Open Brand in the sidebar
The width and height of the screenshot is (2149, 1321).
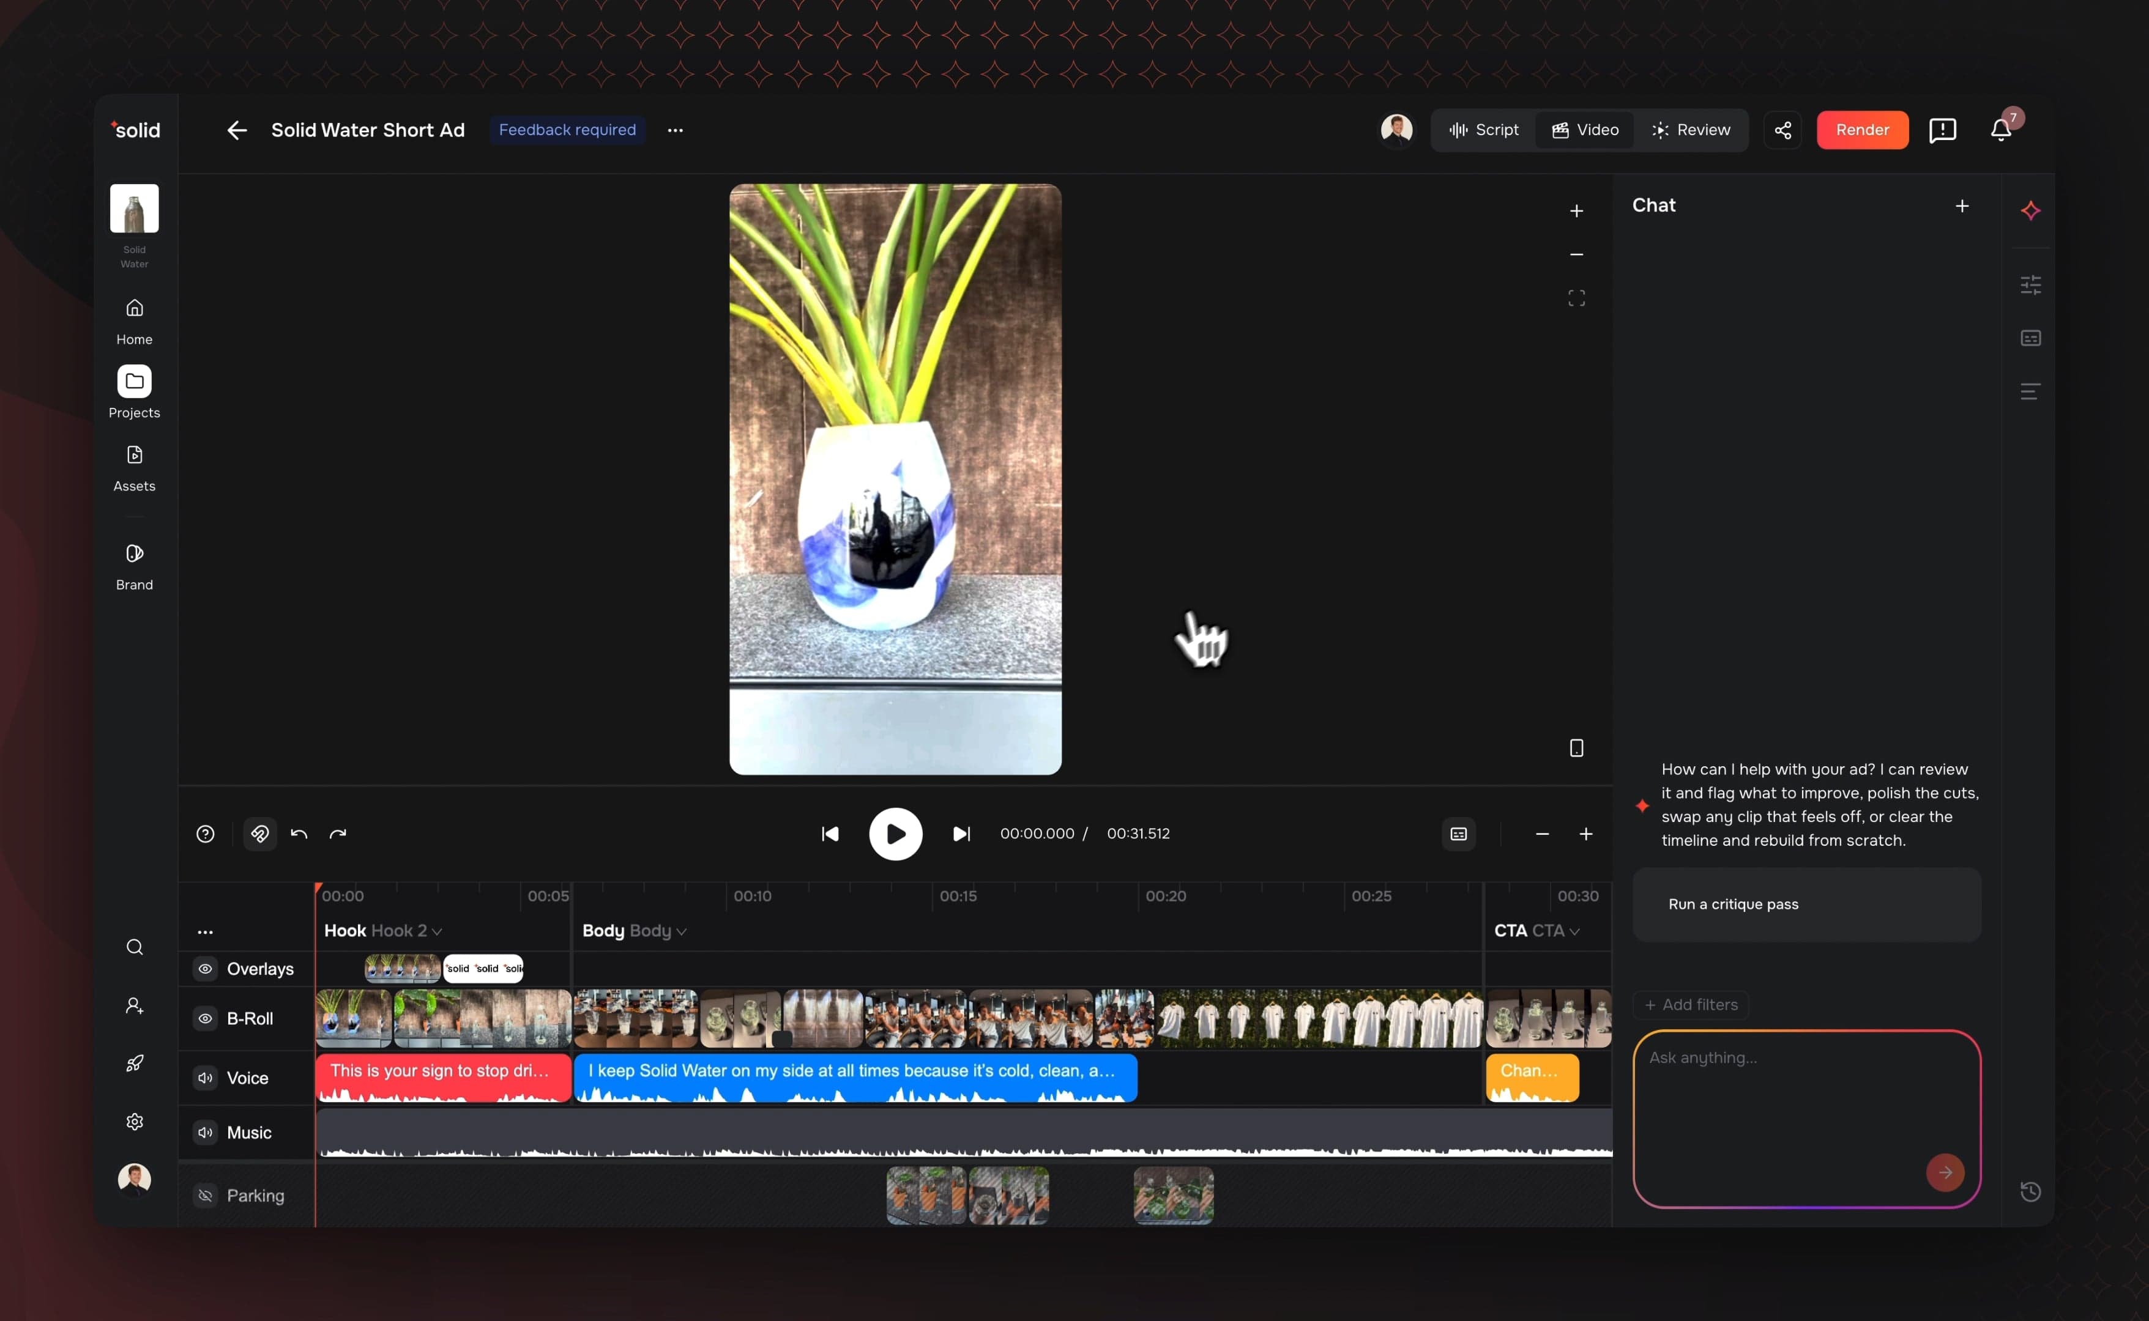coord(135,567)
